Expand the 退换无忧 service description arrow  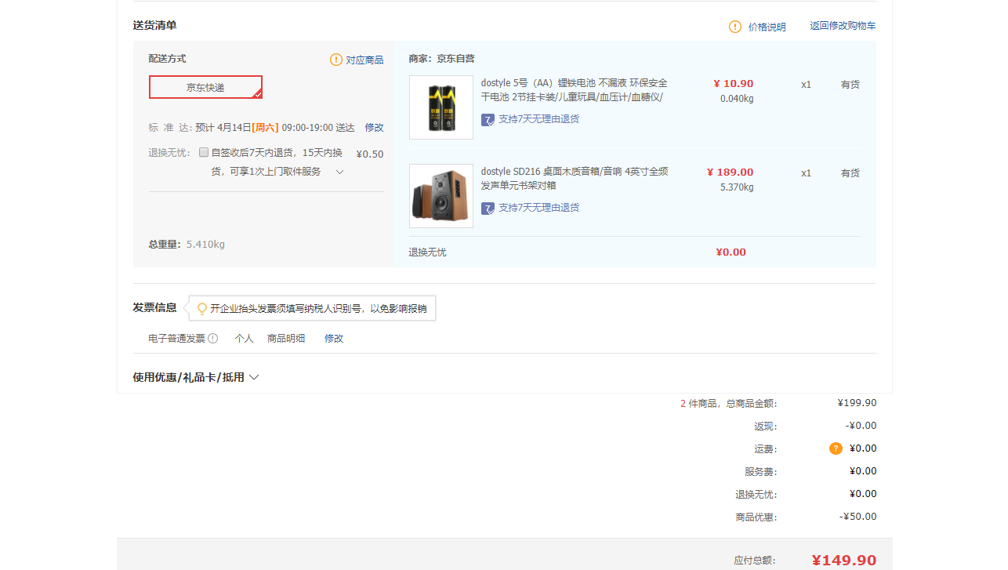[x=339, y=172]
